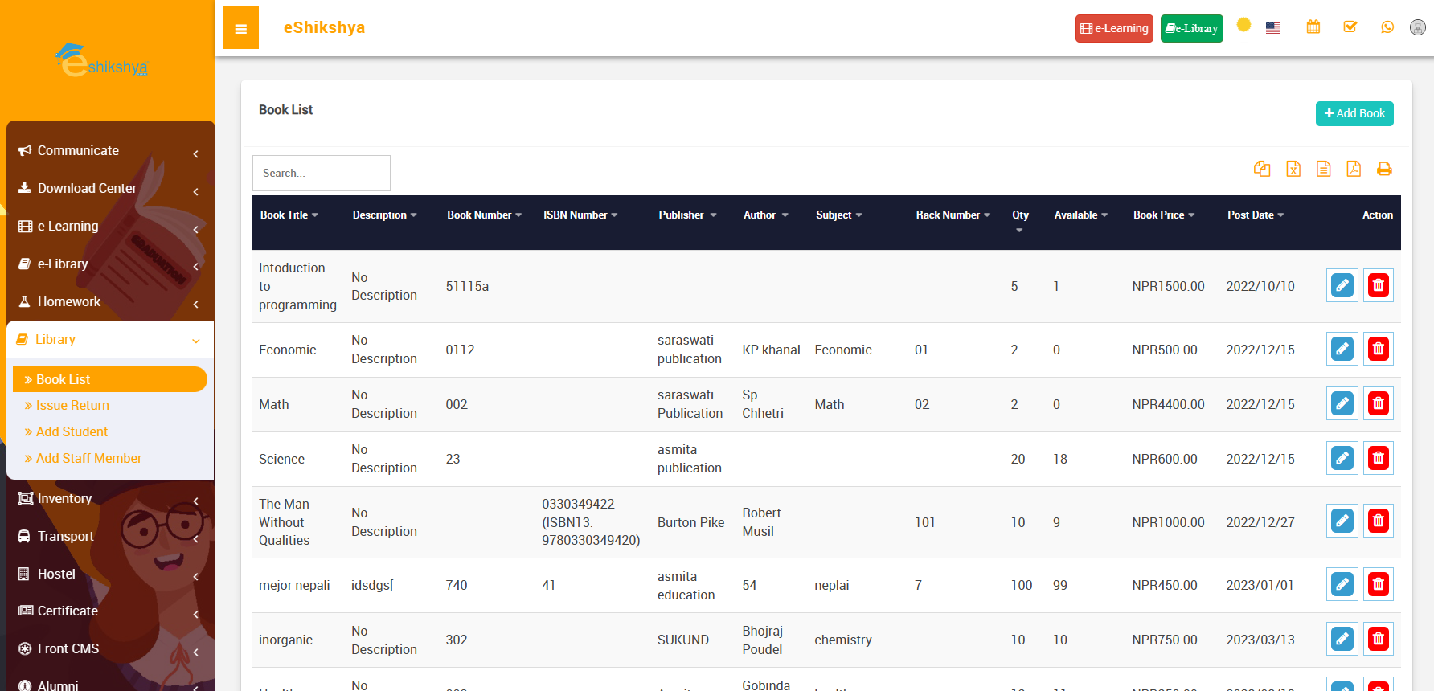
Task: Delete the Science book entry
Action: pos(1378,458)
